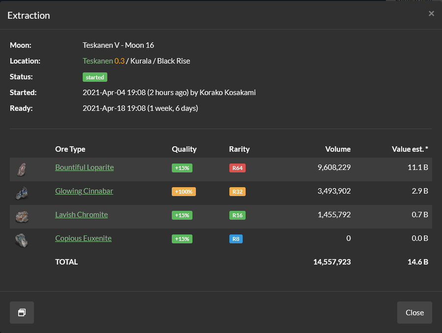Click the Value est. column header
Image resolution: width=442 pixels, height=333 pixels.
pos(410,149)
